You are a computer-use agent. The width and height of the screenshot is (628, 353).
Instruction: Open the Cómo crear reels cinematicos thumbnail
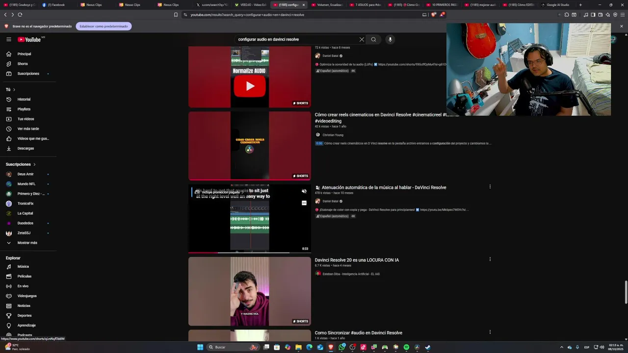pos(250,146)
